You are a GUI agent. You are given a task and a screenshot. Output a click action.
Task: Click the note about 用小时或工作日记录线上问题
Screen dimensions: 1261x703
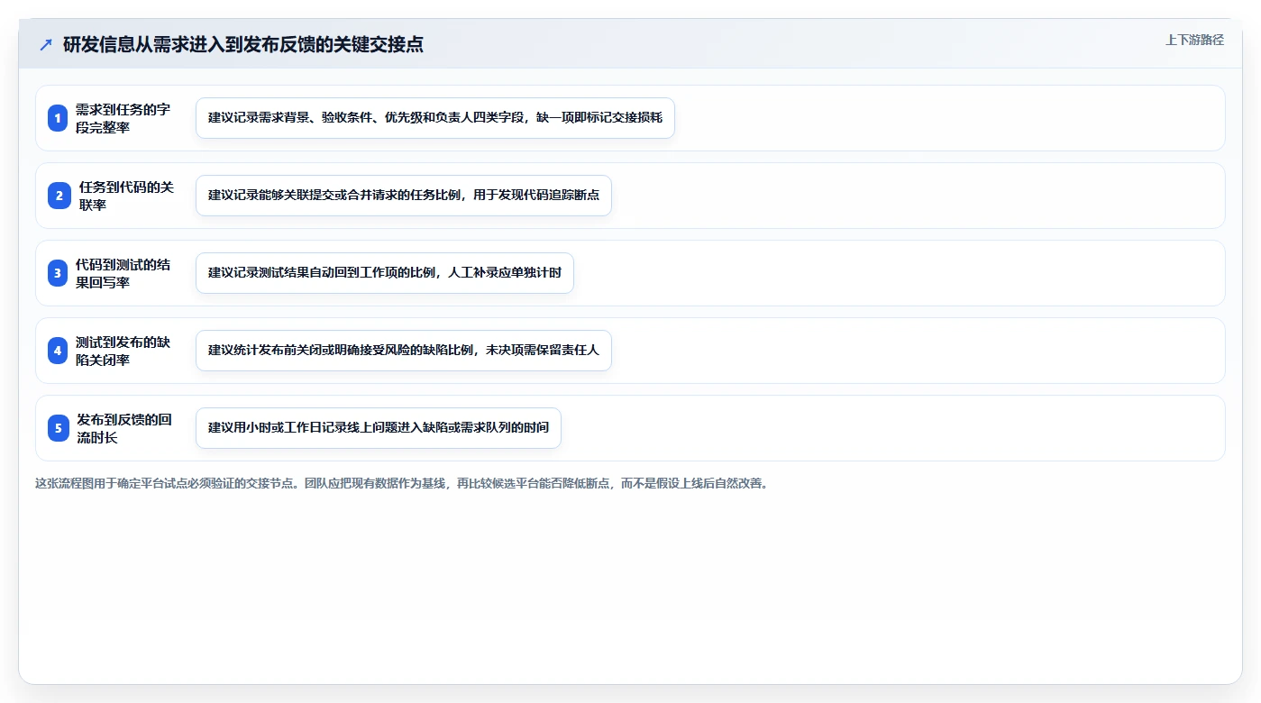379,428
